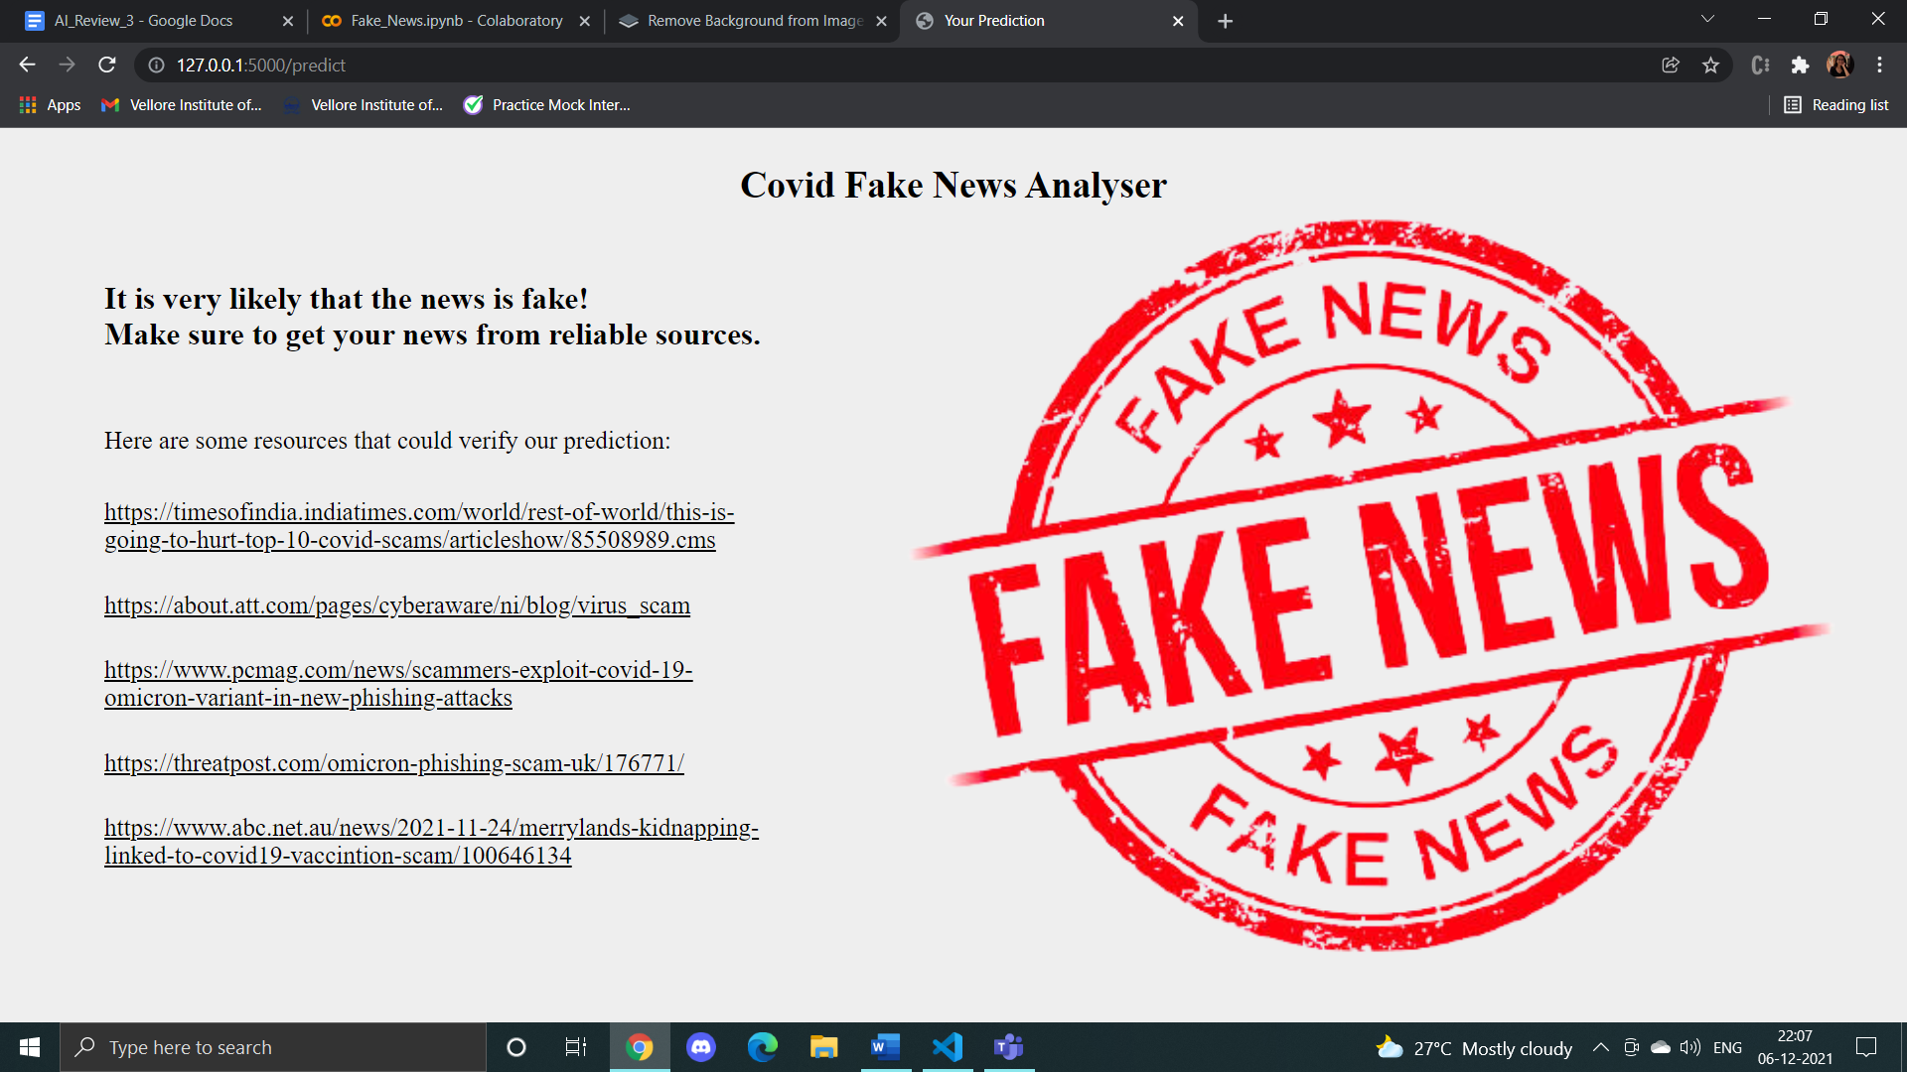Open the share page icon
The image size is (1907, 1072).
point(1671,65)
